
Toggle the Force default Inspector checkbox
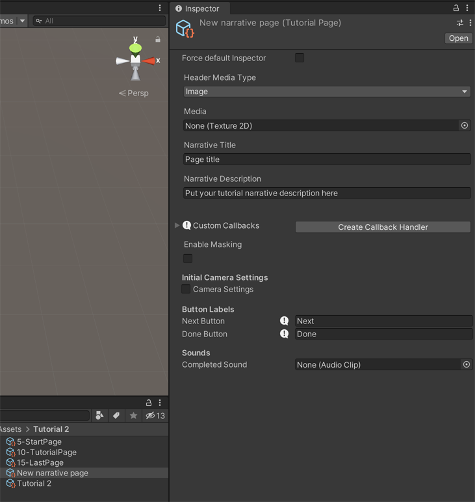click(300, 58)
